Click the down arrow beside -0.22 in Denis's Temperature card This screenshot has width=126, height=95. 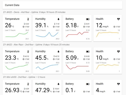(24, 24)
